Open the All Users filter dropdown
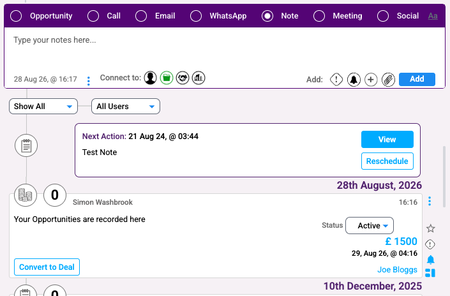 pyautogui.click(x=126, y=107)
